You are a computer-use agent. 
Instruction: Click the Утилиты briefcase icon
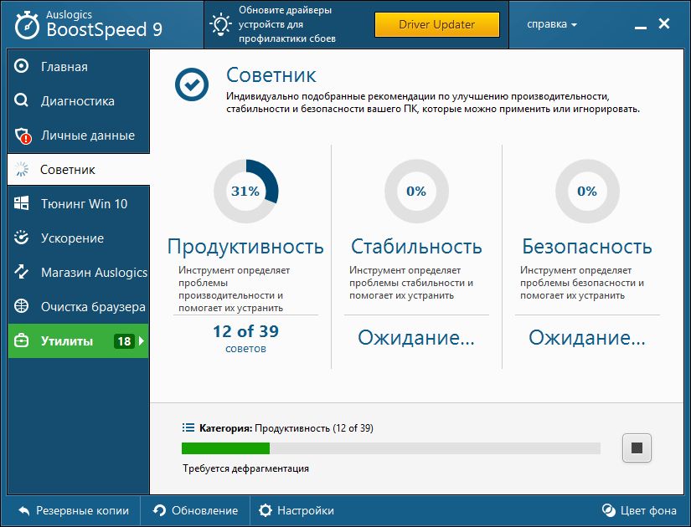21,340
